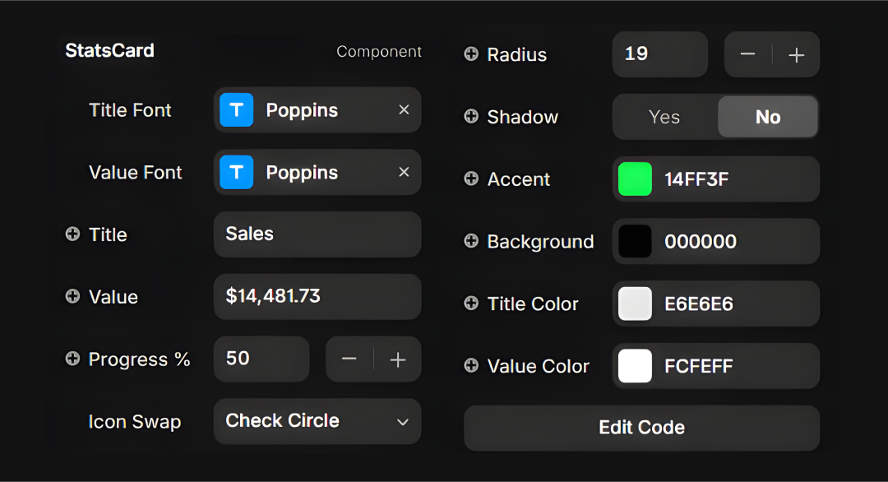
Task: Increase the Radius value with plus stepper
Action: pos(796,54)
